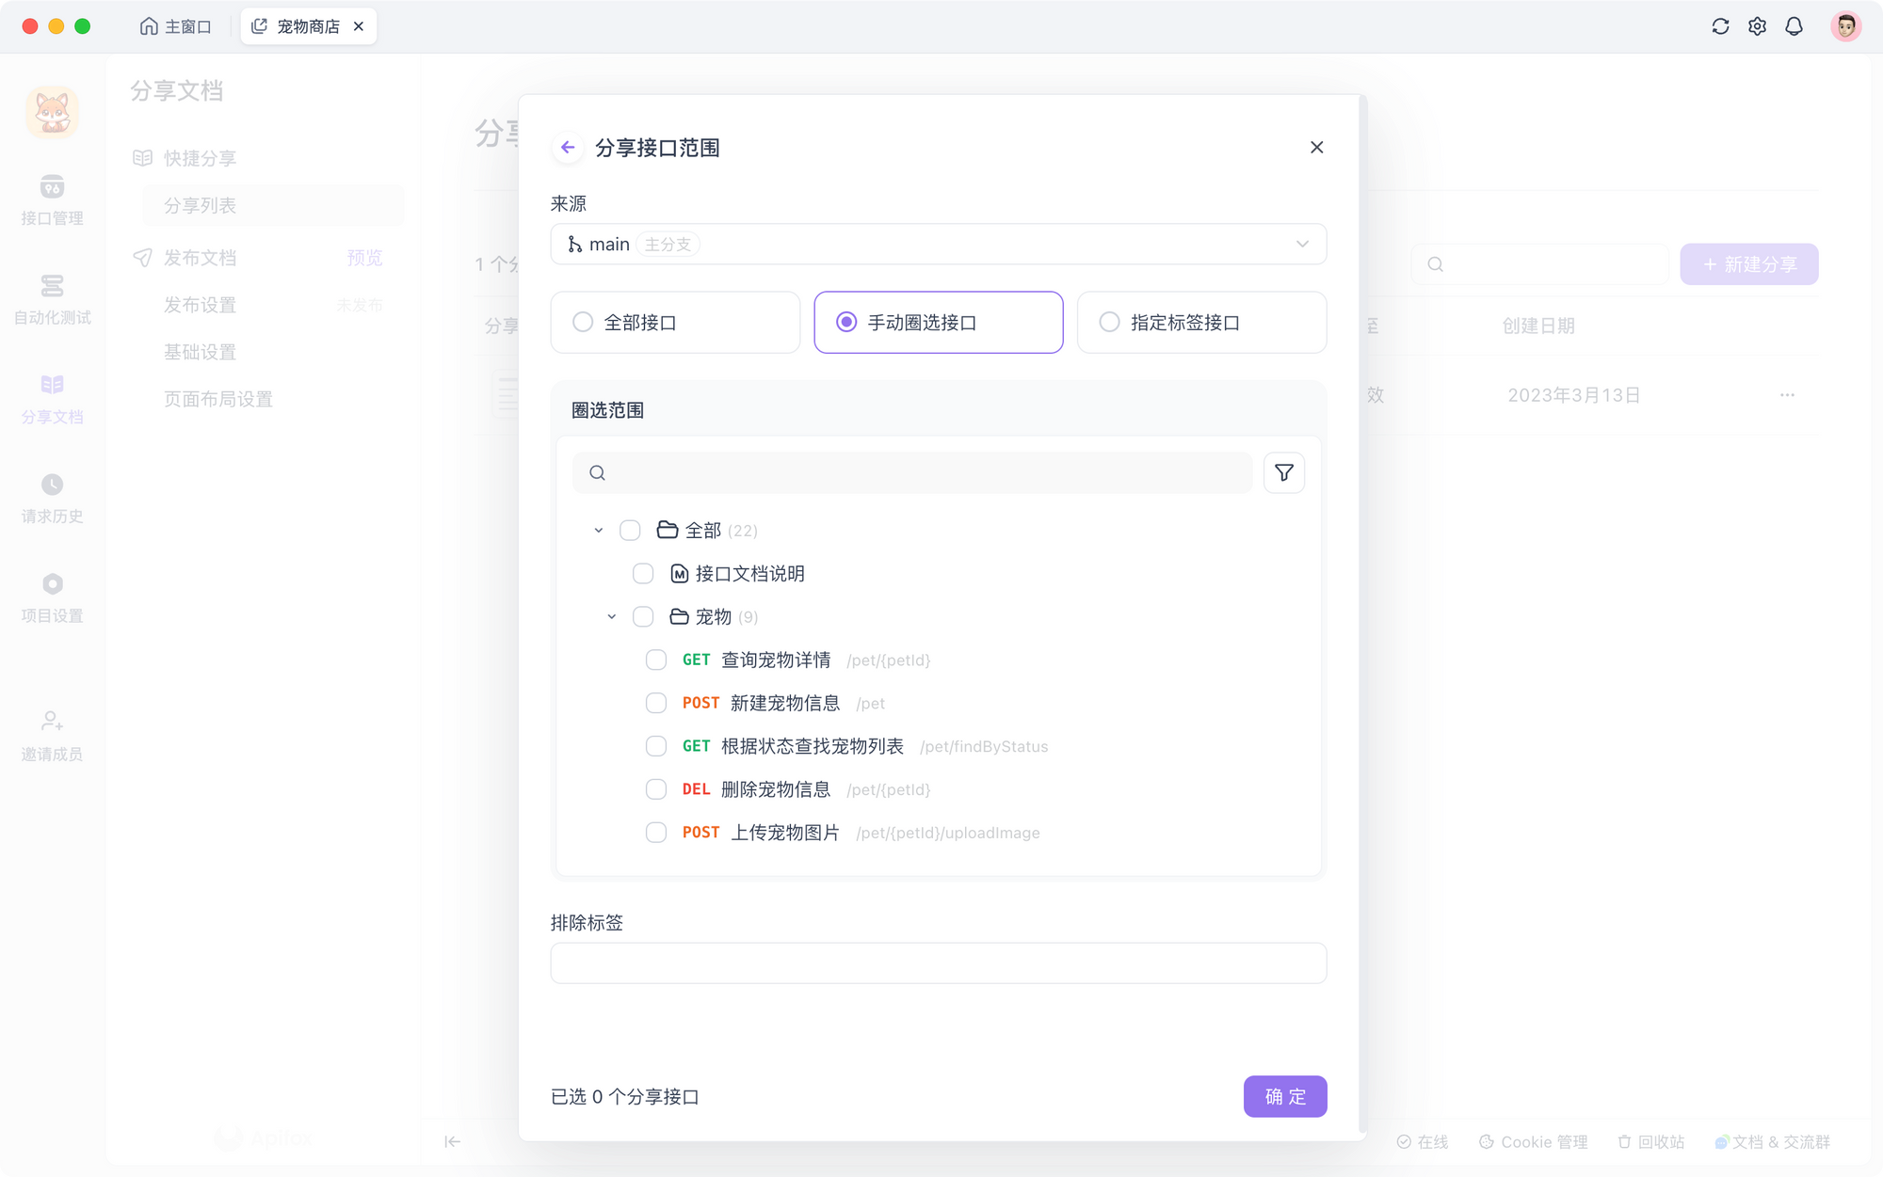Click the search icon in background share list
The height and width of the screenshot is (1177, 1883).
coord(1435,264)
